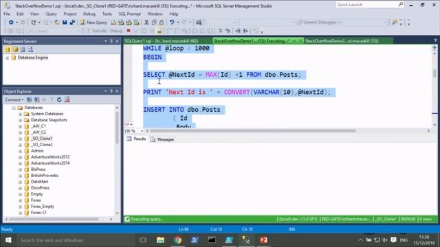The width and height of the screenshot is (440, 247).
Task: Open PowerPoint from the taskbar
Action: 263,240
